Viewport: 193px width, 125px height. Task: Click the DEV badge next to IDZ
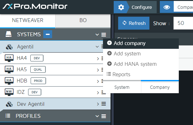(x=34, y=92)
